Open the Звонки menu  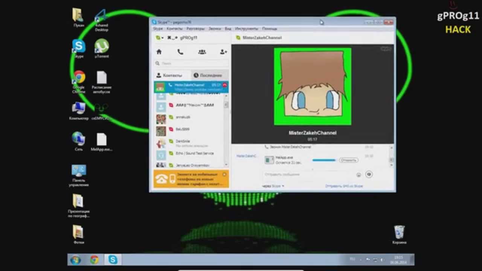point(215,29)
